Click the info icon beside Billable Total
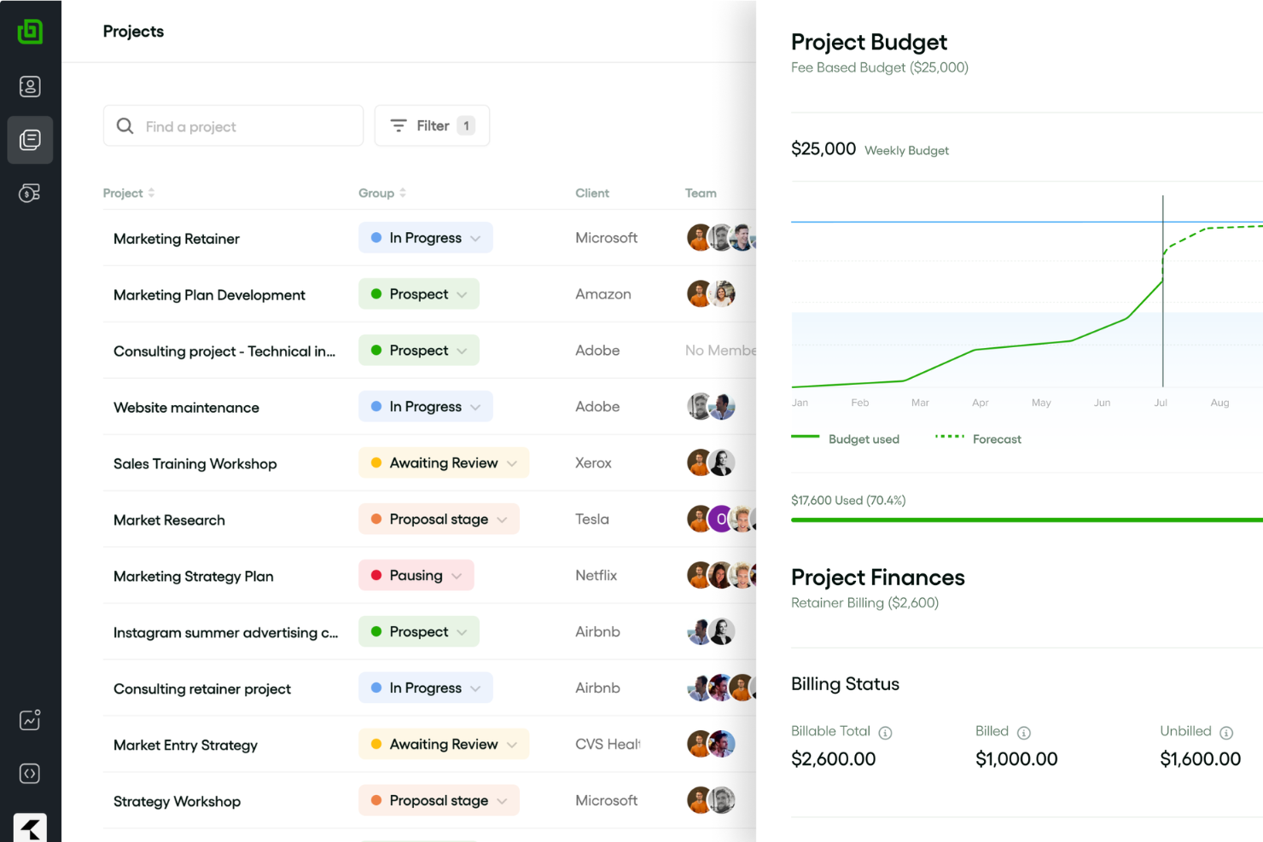1263x842 pixels. pos(885,733)
